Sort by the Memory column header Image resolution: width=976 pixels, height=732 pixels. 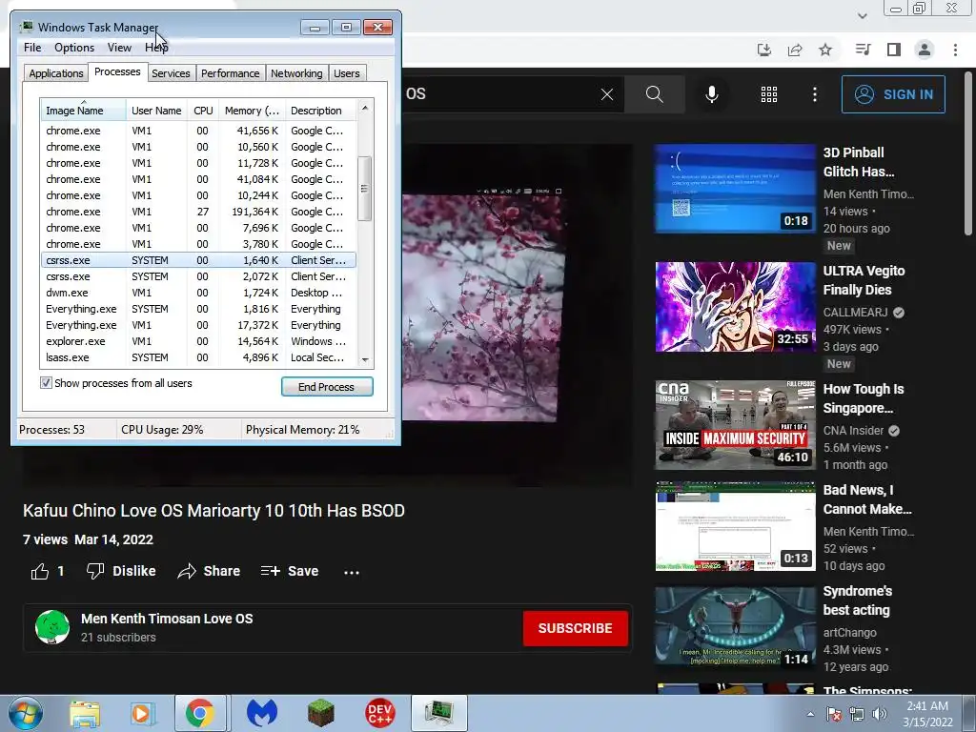(252, 111)
